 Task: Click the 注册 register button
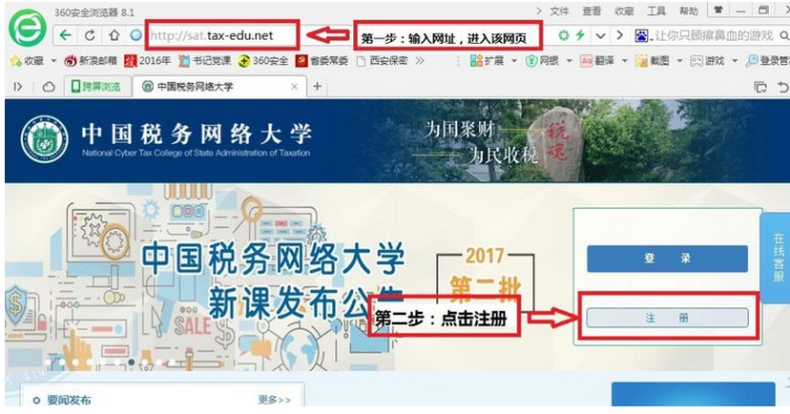pos(667,318)
